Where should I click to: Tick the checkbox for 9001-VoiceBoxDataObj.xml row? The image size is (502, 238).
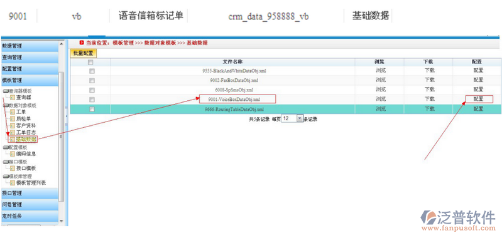92,100
